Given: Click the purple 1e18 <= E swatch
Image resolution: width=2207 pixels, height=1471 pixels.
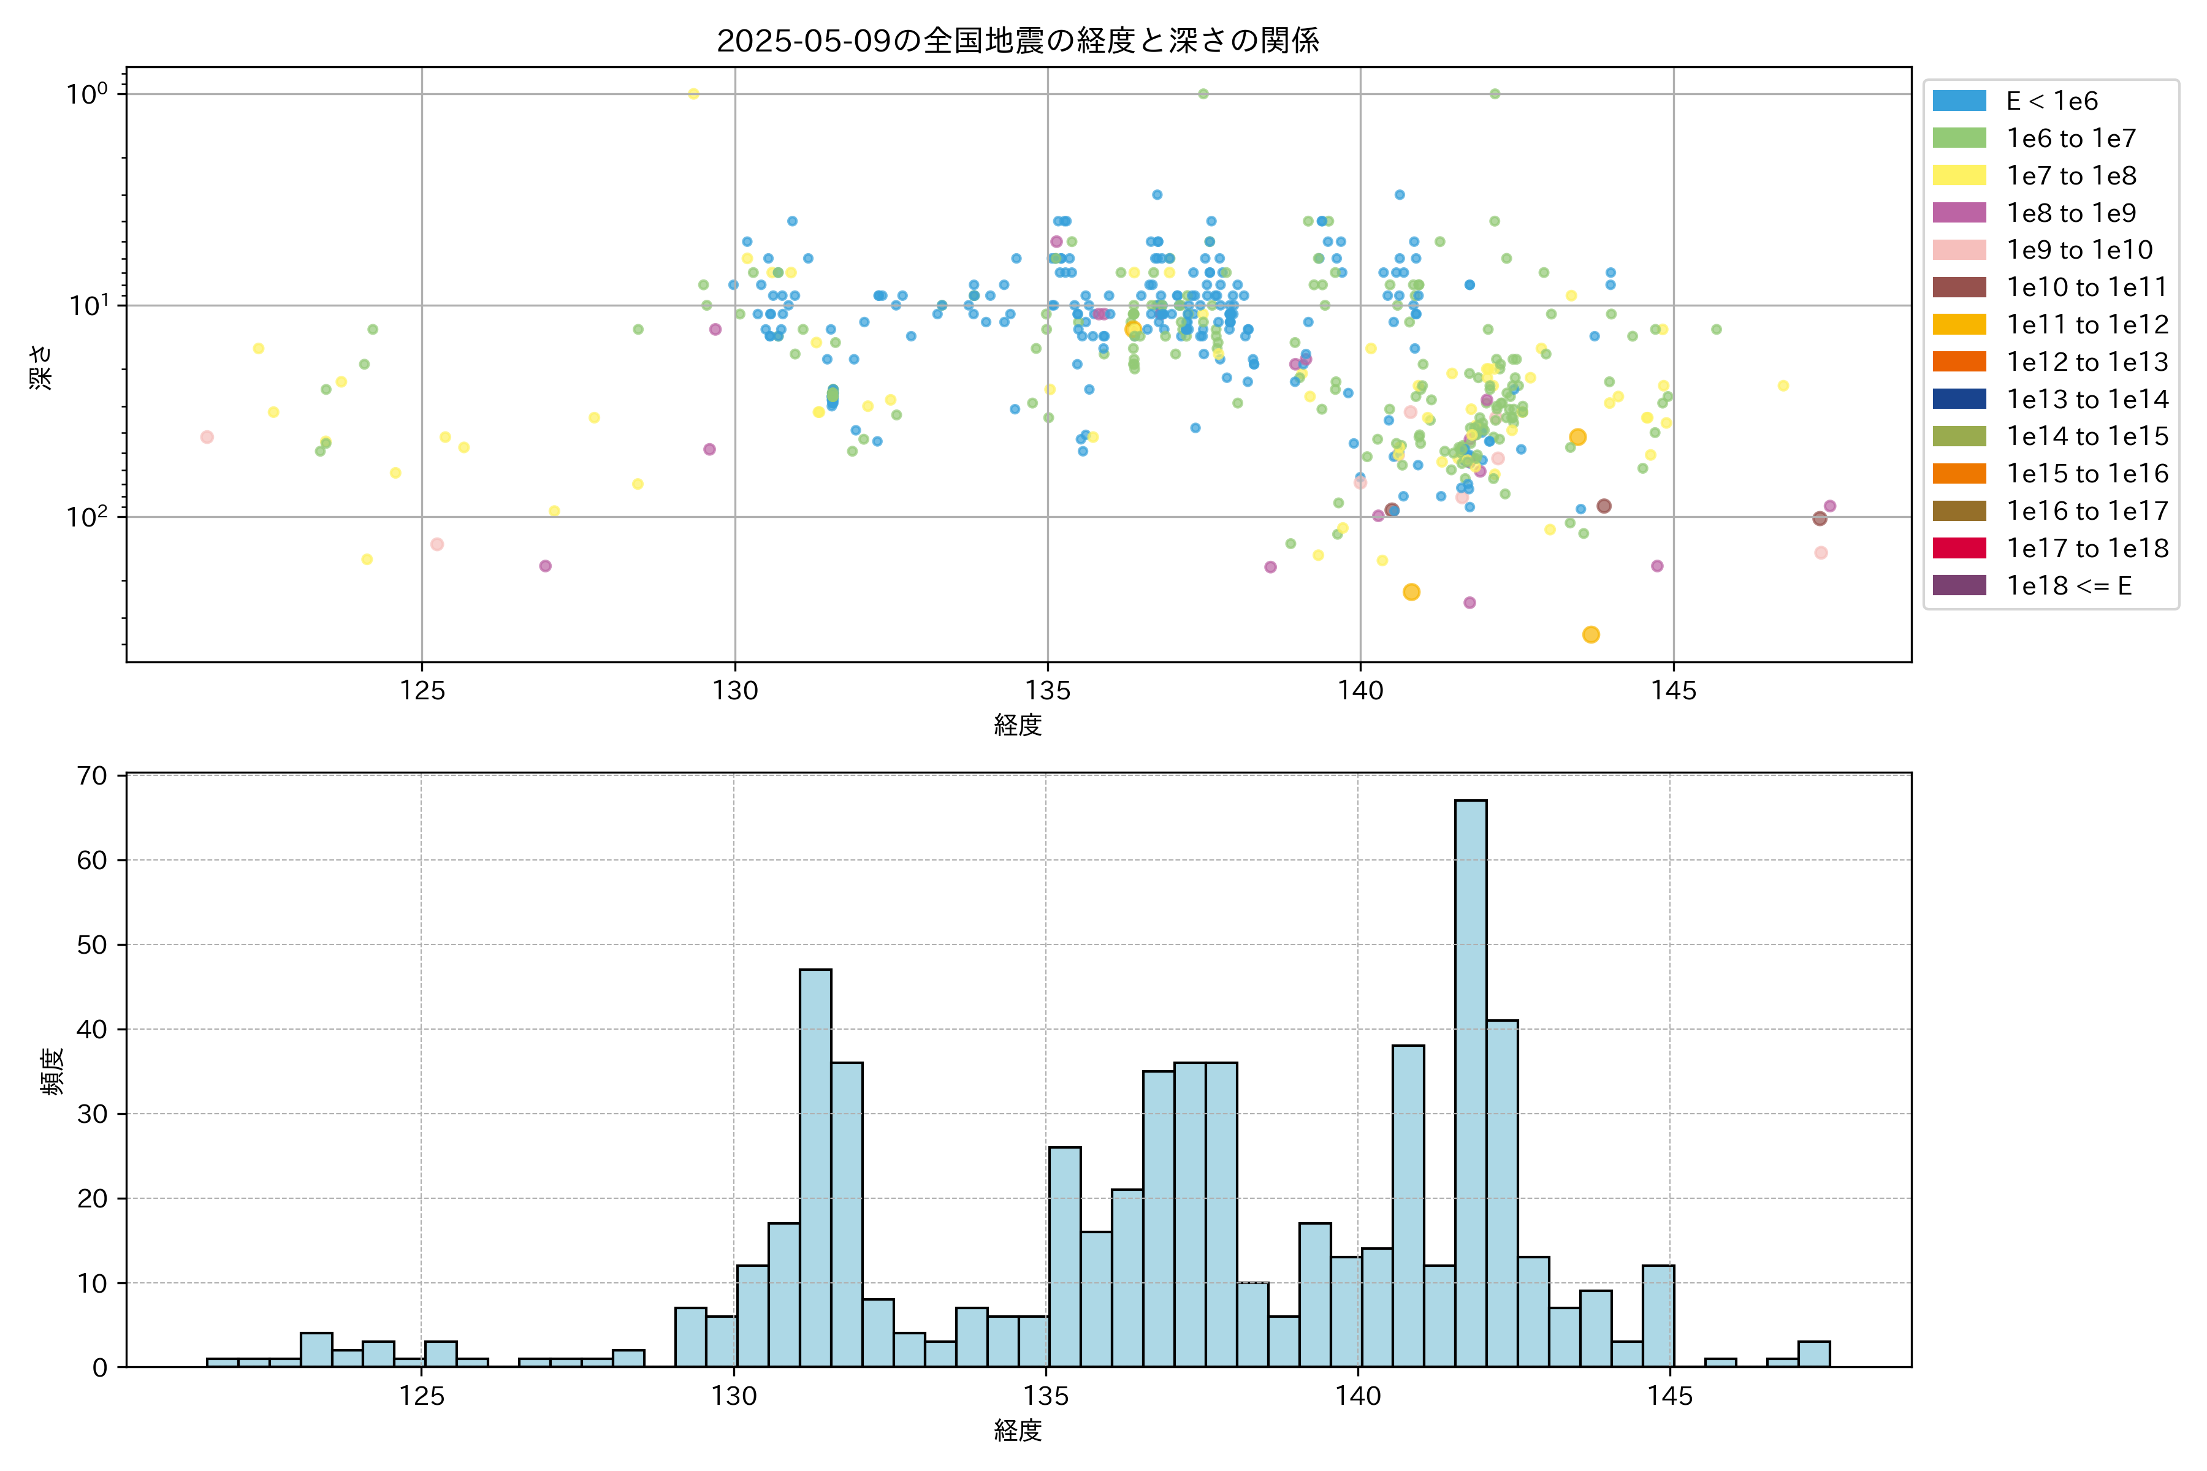Looking at the screenshot, I should coord(1959,585).
